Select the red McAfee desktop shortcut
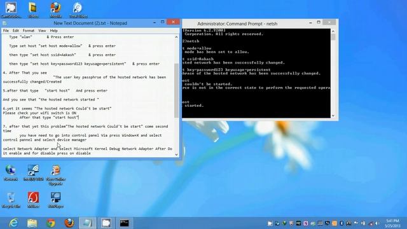Screen dimensions: 407x229 [x=33, y=200]
